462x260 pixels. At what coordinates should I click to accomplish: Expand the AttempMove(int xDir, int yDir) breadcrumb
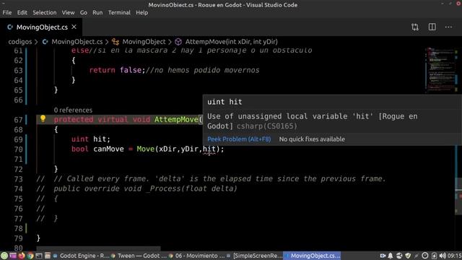[231, 42]
